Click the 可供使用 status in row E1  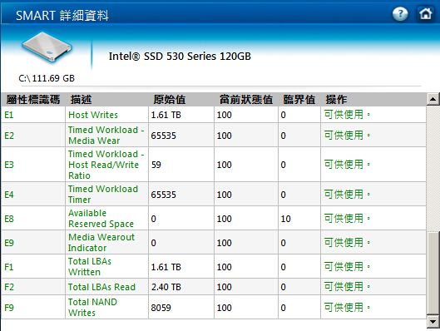coord(347,115)
